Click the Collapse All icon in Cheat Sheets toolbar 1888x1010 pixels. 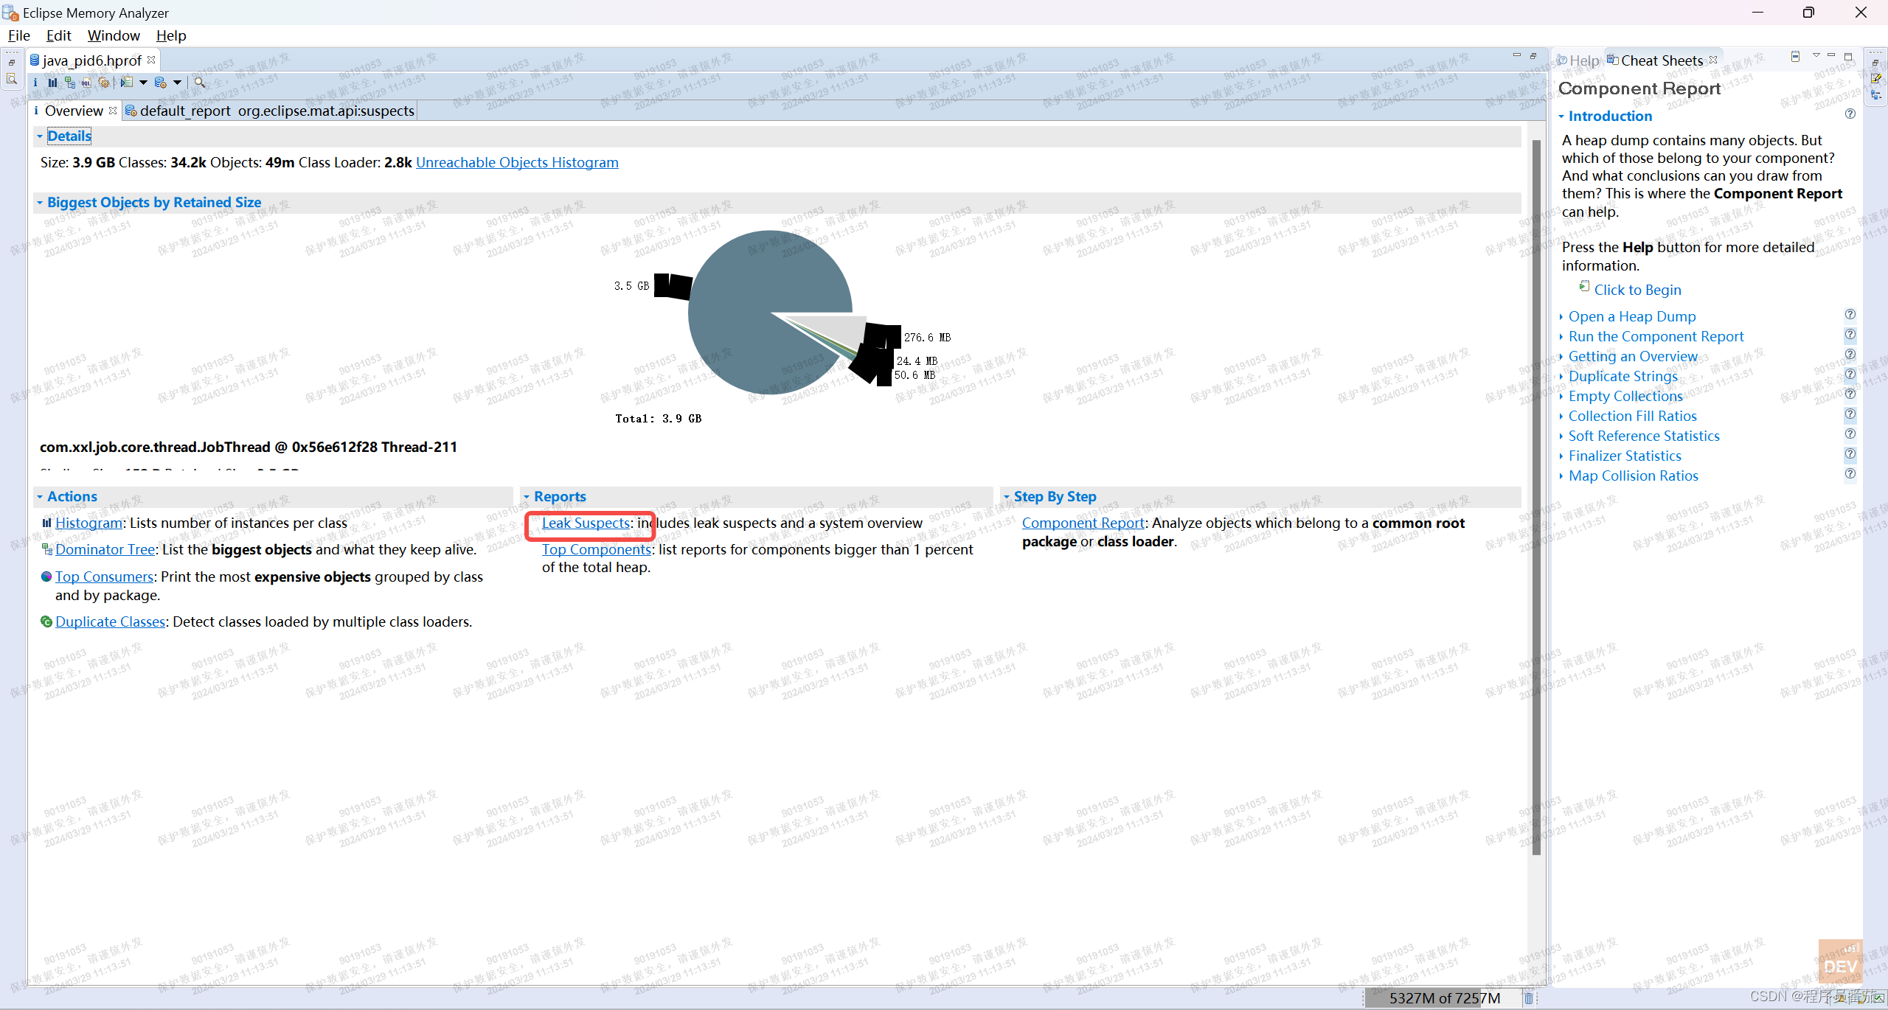tap(1796, 56)
